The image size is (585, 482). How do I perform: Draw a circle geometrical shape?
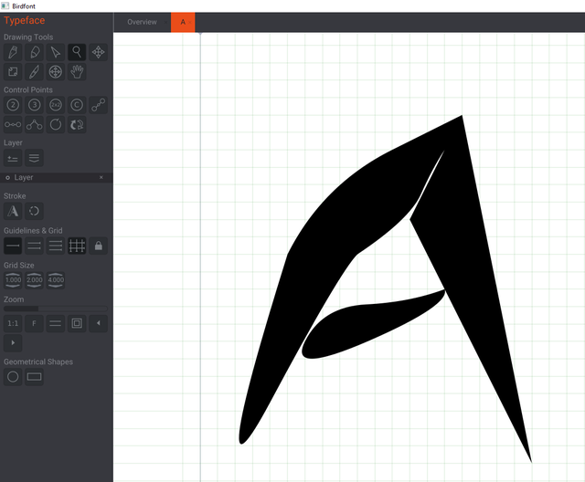tap(13, 377)
